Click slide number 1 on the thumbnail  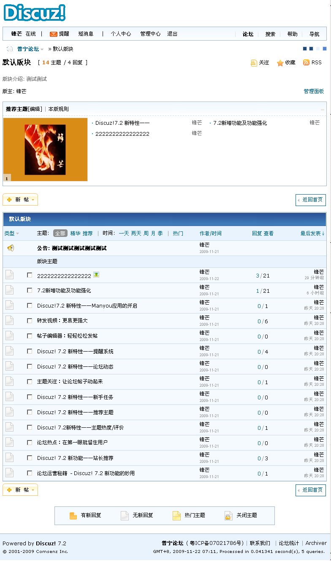[6, 178]
